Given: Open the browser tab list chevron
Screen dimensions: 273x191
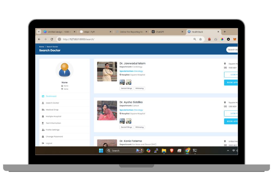Looking at the screenshot, I should click(38, 32).
